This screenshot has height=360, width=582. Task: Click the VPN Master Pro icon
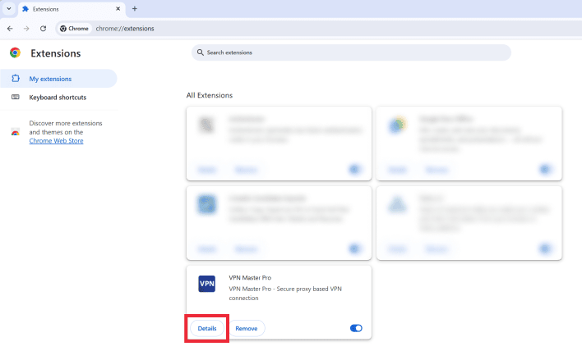(207, 284)
